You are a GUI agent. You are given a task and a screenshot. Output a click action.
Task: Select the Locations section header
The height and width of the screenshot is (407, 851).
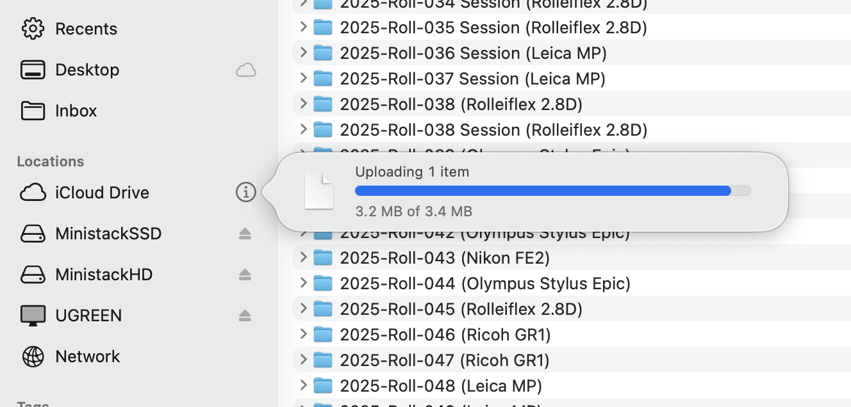(x=50, y=161)
